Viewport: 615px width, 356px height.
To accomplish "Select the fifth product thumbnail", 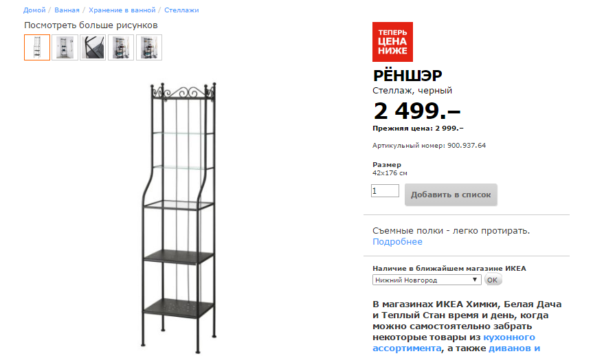I will 149,47.
